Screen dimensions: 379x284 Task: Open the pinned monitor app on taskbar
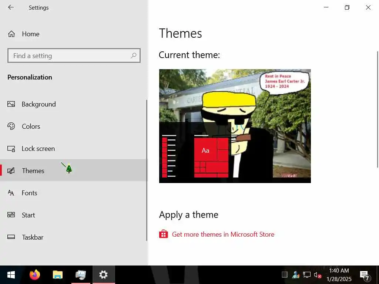(81, 275)
